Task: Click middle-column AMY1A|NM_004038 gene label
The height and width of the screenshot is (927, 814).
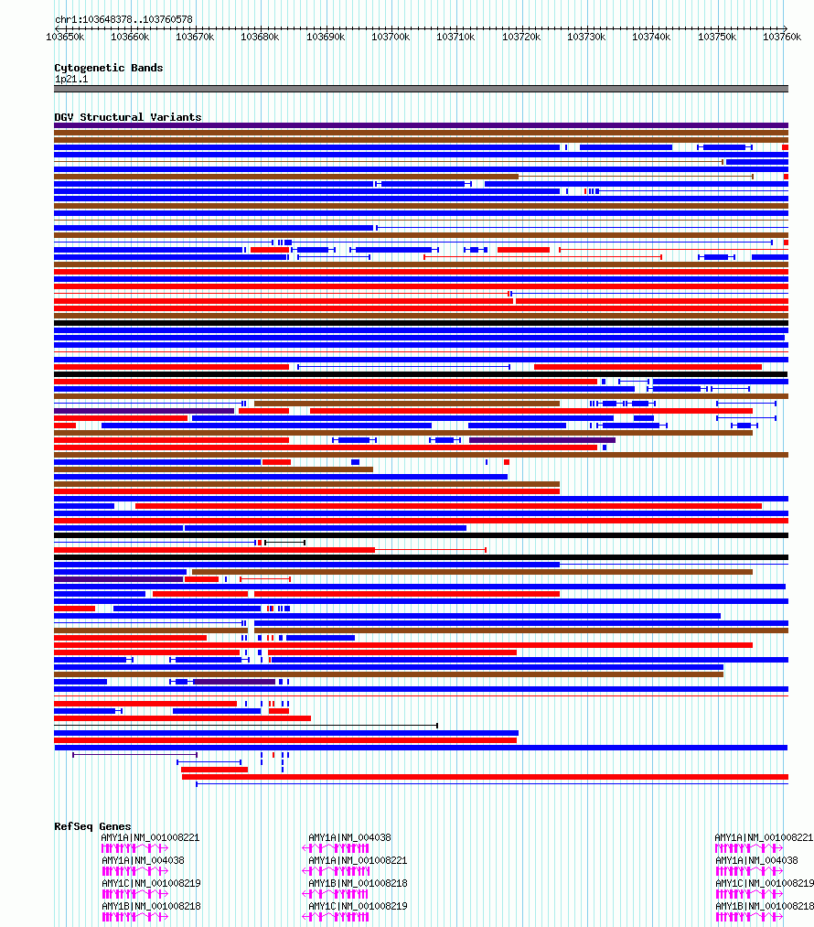Action: click(349, 837)
